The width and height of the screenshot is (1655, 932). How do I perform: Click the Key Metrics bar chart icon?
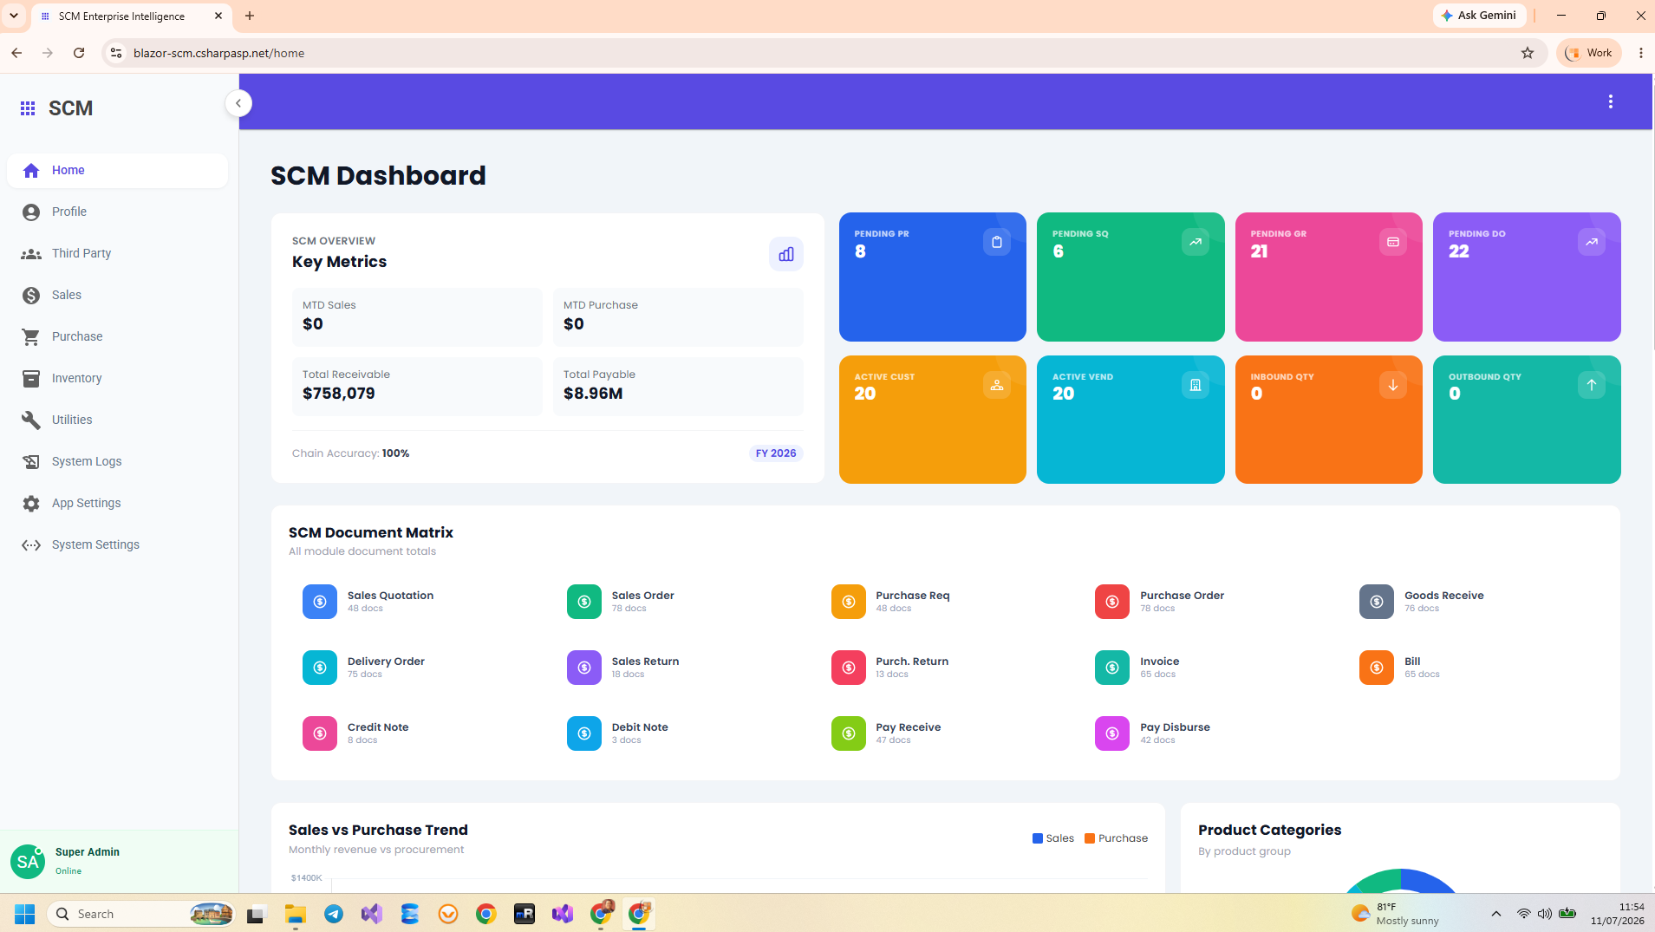(785, 254)
